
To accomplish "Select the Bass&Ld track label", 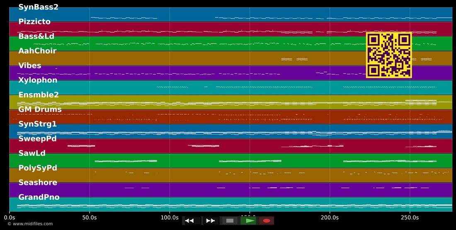I will (x=36, y=36).
